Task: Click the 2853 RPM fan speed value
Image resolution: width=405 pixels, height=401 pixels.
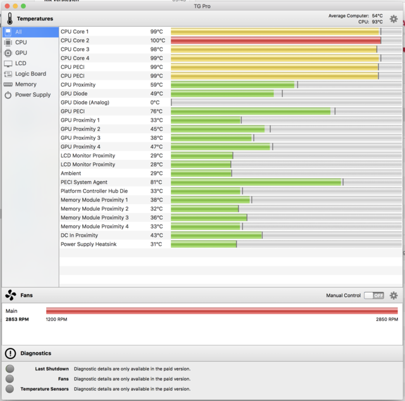Action: pyautogui.click(x=17, y=319)
